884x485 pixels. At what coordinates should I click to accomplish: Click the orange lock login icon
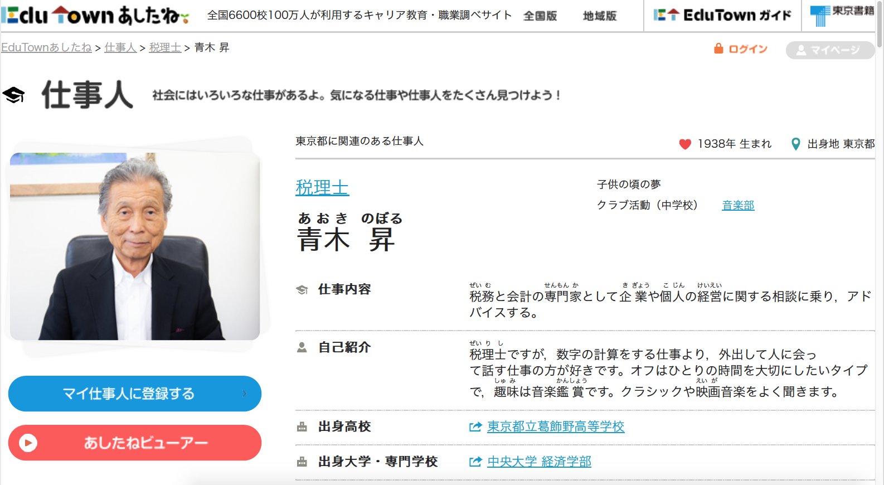click(718, 49)
